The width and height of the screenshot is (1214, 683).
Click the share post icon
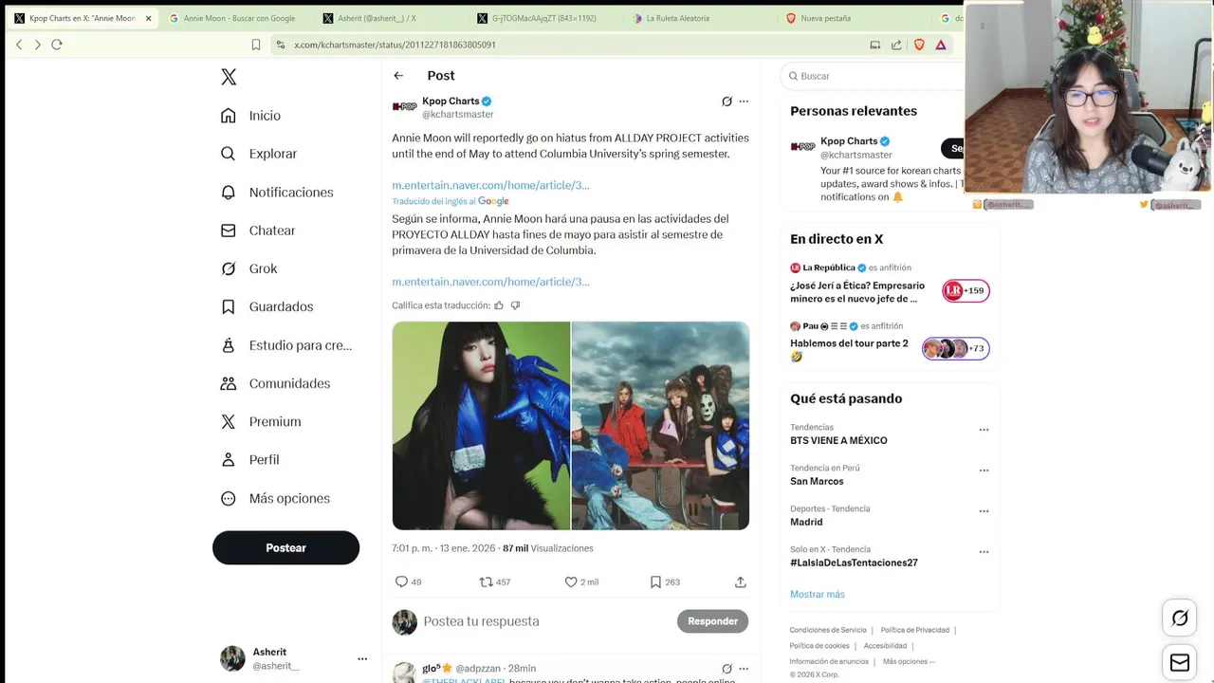(x=741, y=581)
